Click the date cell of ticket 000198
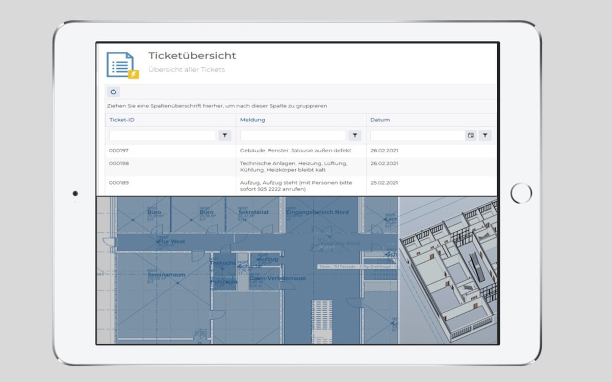 point(384,163)
